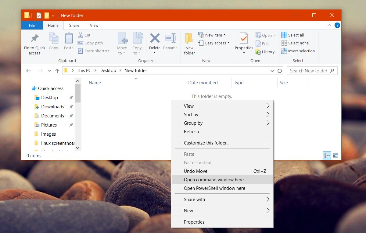Click the Select all button
Screen dimensions: 366x233
[294, 35]
